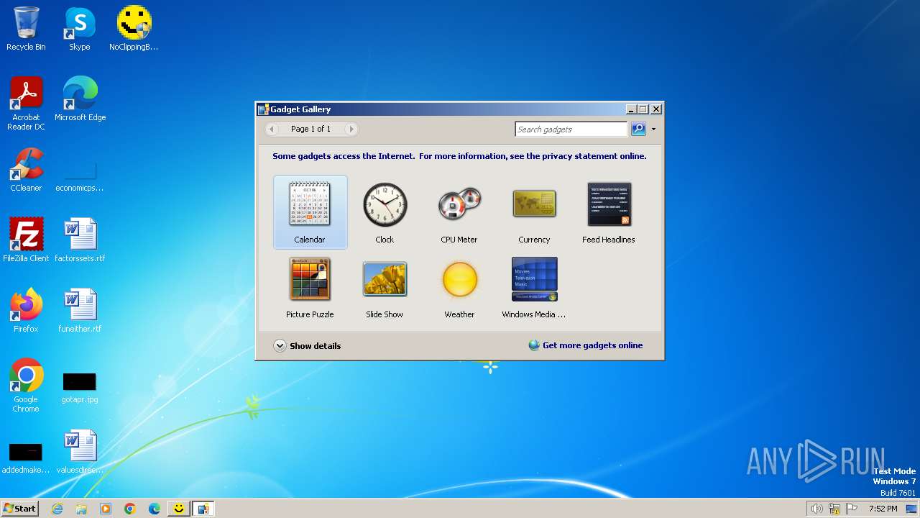Click Show desktop button at taskbar end
The image size is (920, 518).
912,509
